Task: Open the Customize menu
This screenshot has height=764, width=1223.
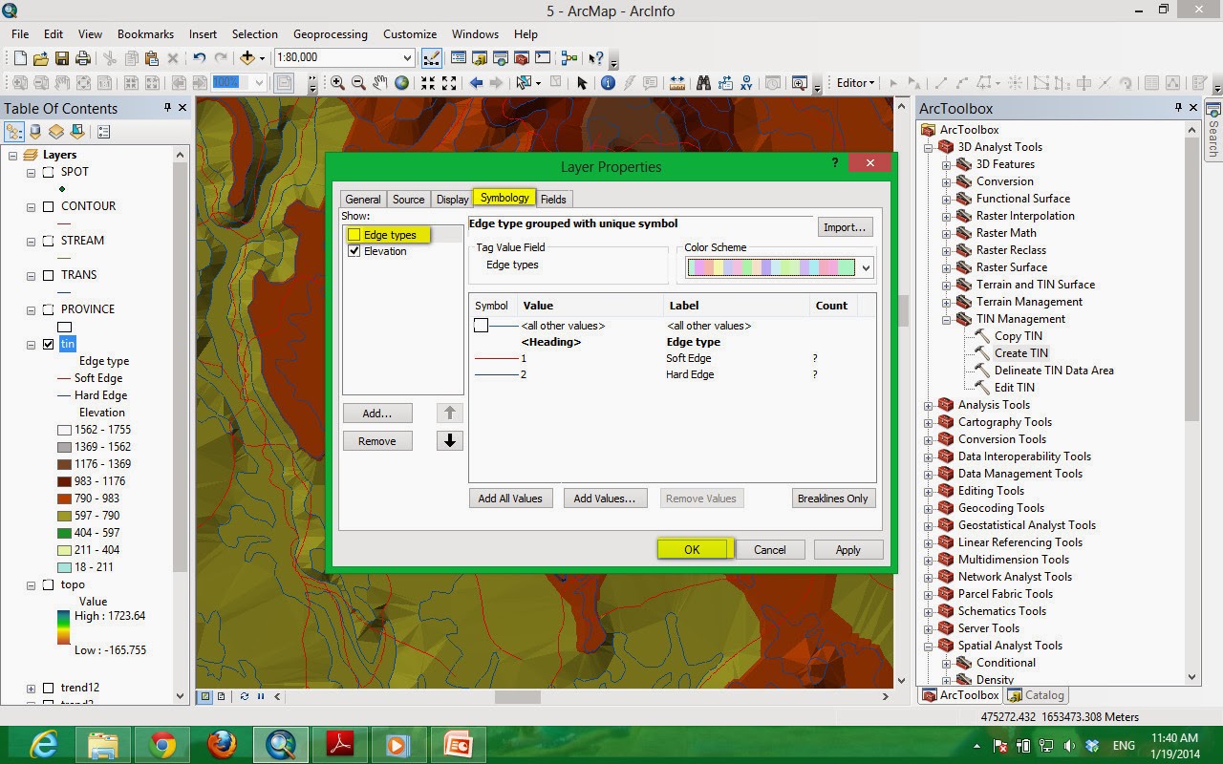Action: pyautogui.click(x=410, y=34)
